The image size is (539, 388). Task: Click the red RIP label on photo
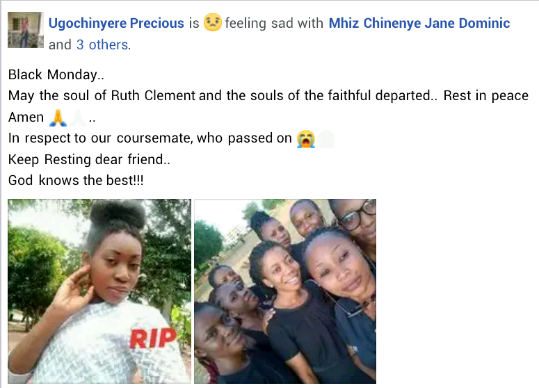(152, 338)
